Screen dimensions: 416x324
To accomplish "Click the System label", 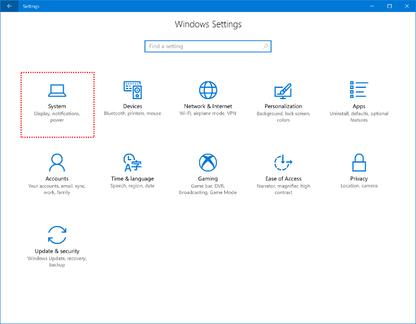I will tap(57, 106).
